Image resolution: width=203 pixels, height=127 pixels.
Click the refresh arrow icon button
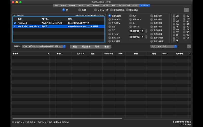(x=189, y=46)
